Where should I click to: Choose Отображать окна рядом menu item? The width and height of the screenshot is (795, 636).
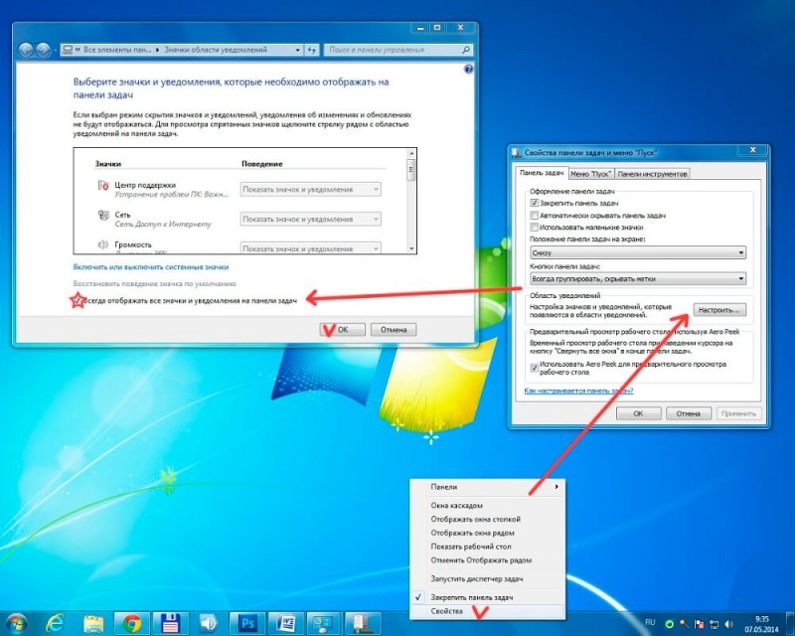point(487,533)
